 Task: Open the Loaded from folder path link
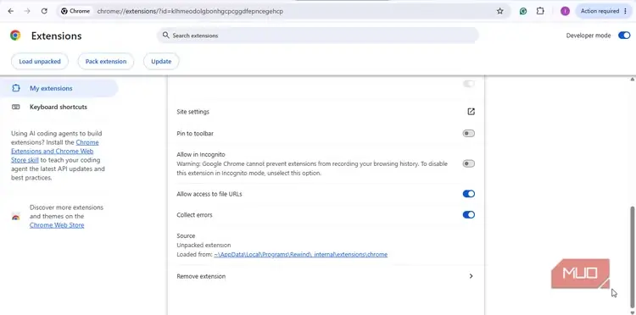(300, 255)
